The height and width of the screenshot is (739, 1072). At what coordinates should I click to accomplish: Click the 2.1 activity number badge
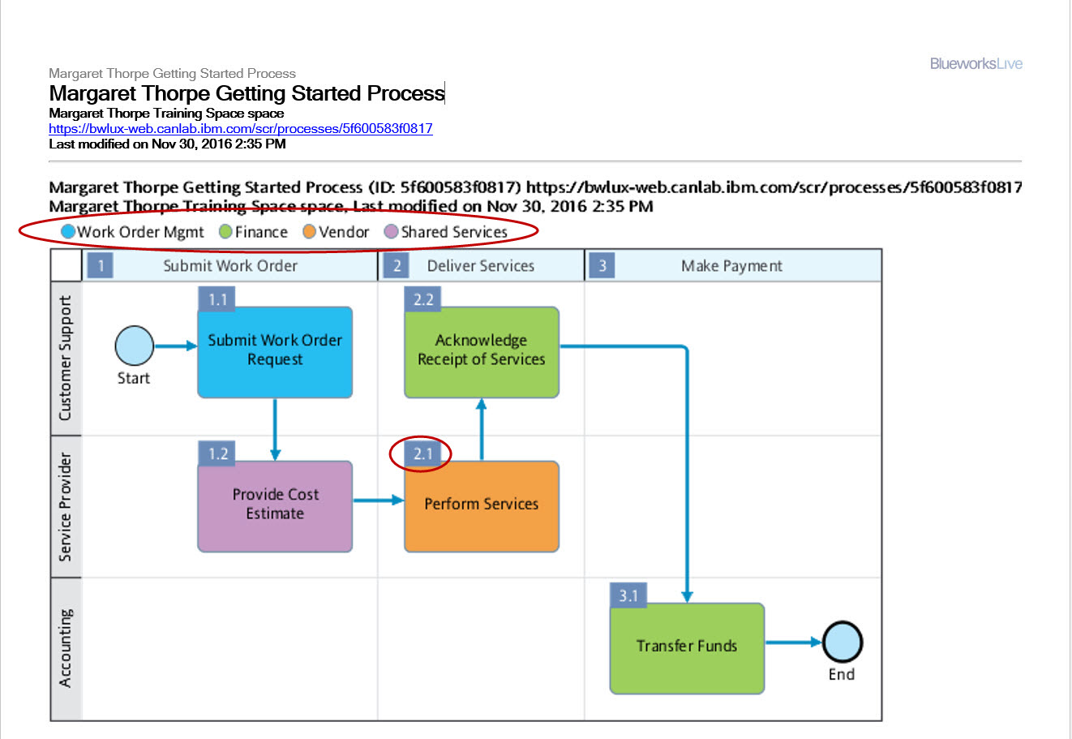coord(422,453)
